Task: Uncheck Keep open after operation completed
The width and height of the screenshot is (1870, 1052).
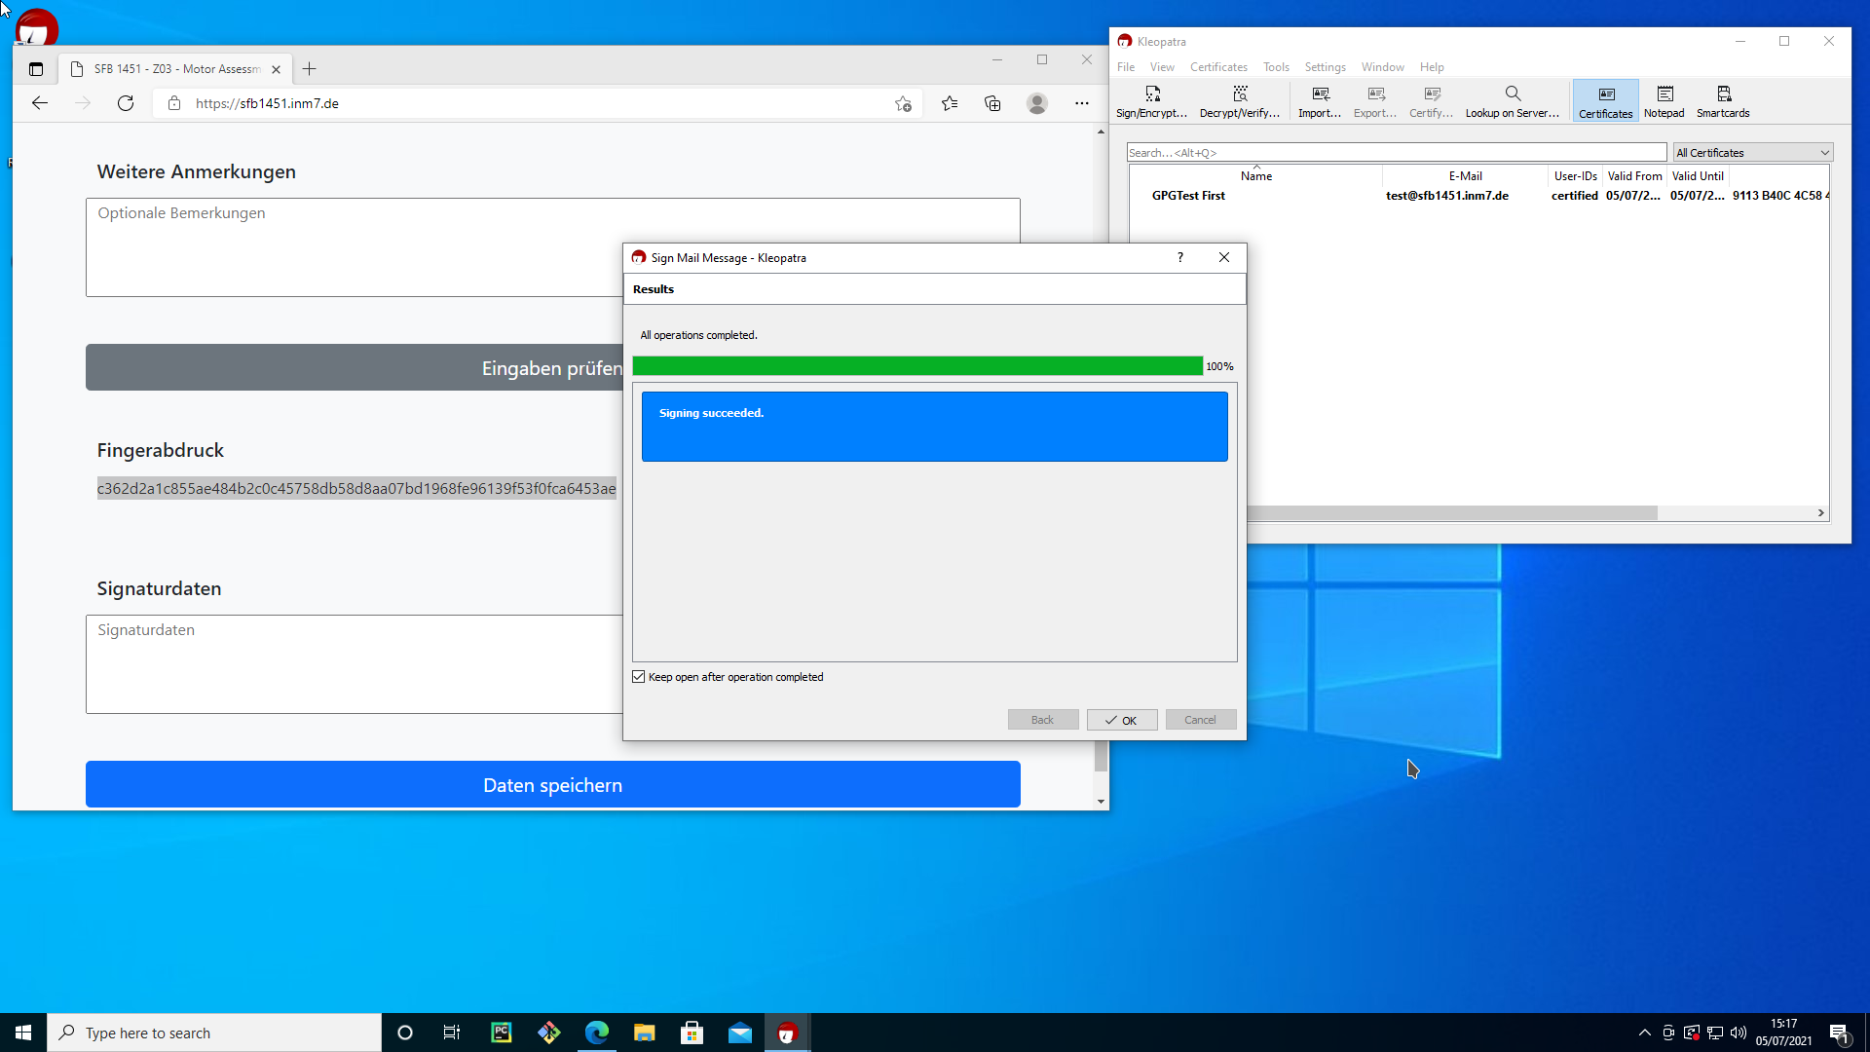Action: point(639,677)
